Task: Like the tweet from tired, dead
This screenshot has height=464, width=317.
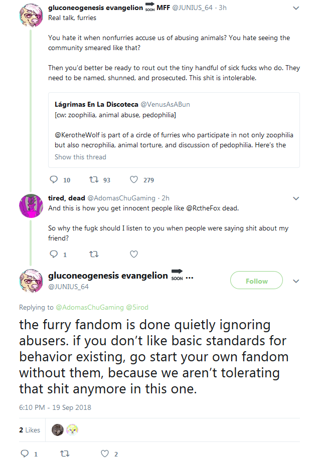Action: tap(134, 254)
